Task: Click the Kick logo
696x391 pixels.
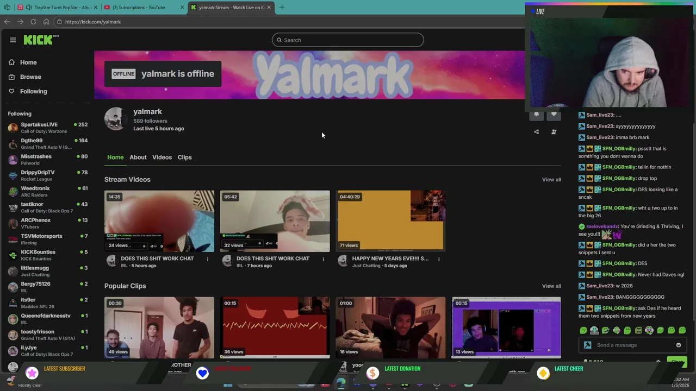Action: (x=41, y=40)
